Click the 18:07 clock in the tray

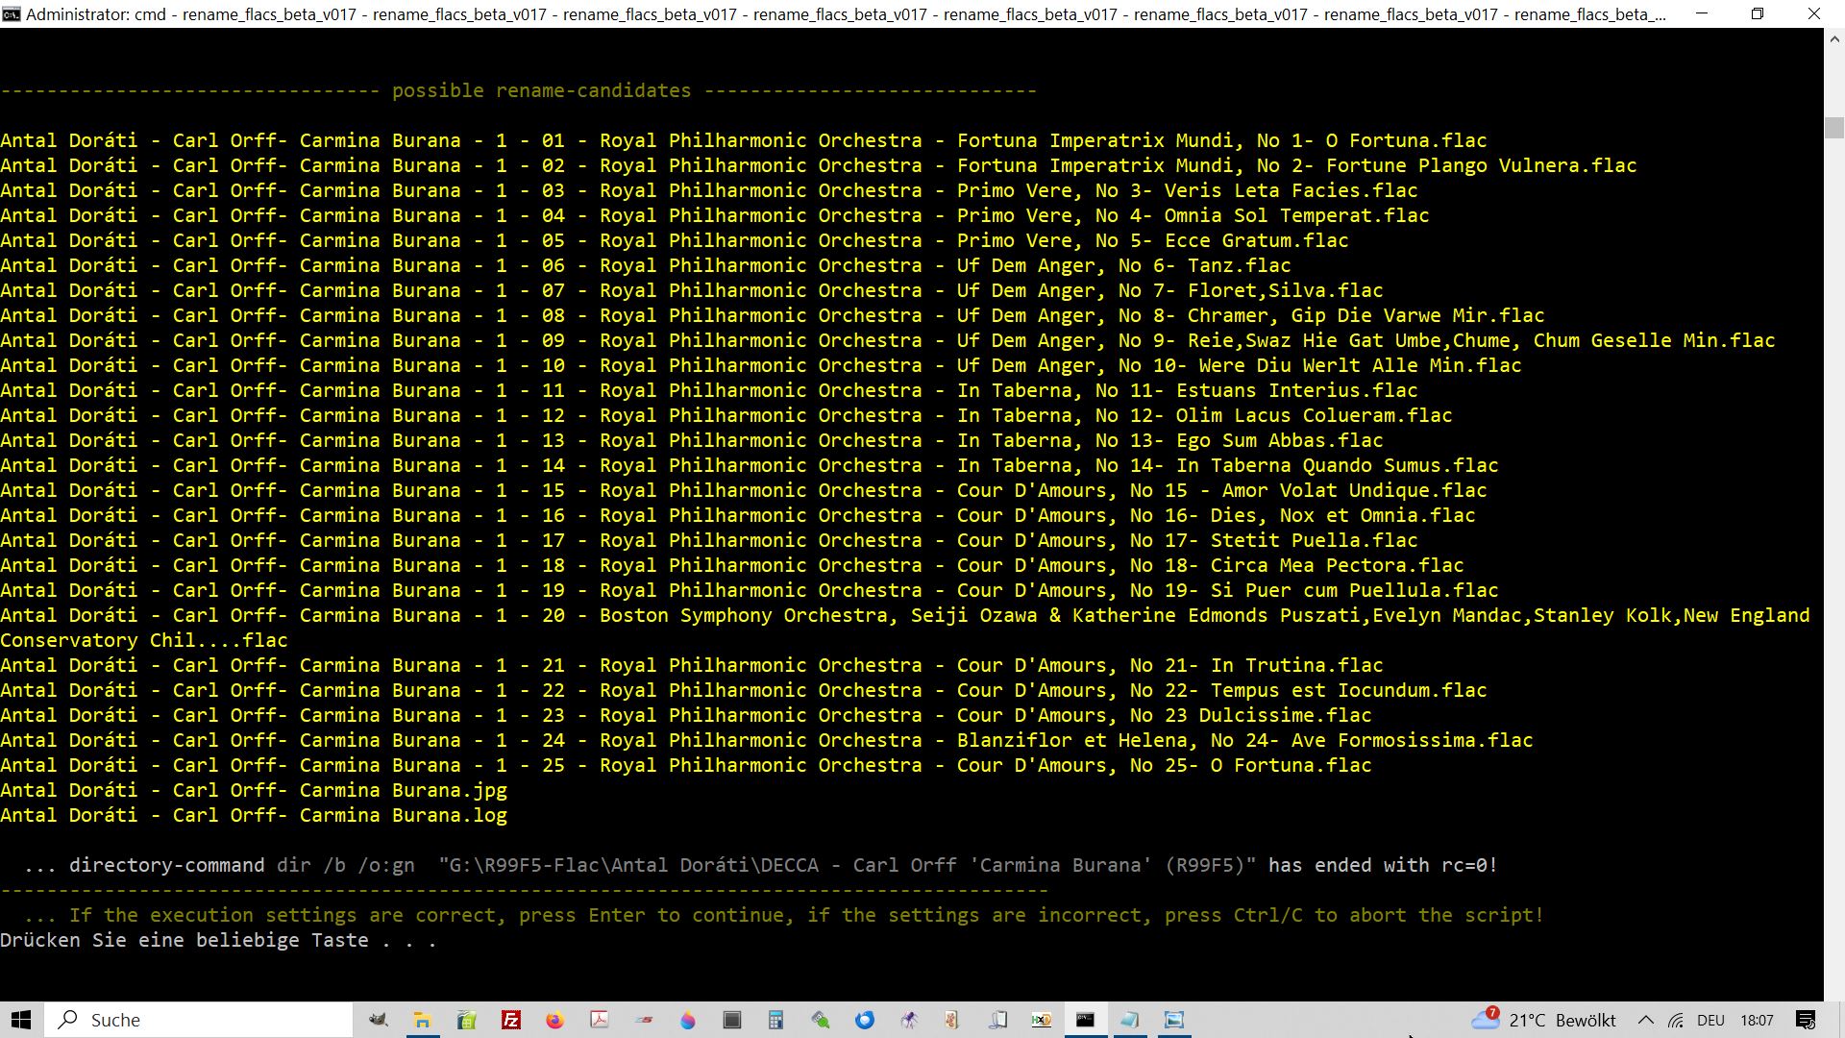pyautogui.click(x=1757, y=1020)
